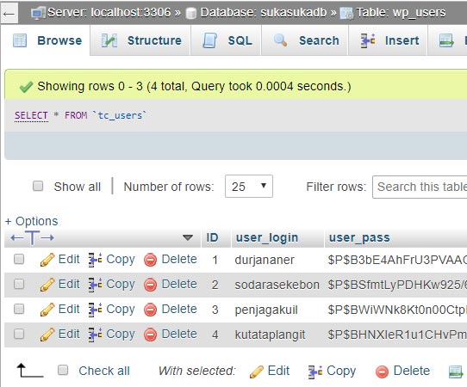Image resolution: width=467 pixels, height=387 pixels.
Task: Click the red Delete icon for penjagakuil
Action: coord(151,310)
